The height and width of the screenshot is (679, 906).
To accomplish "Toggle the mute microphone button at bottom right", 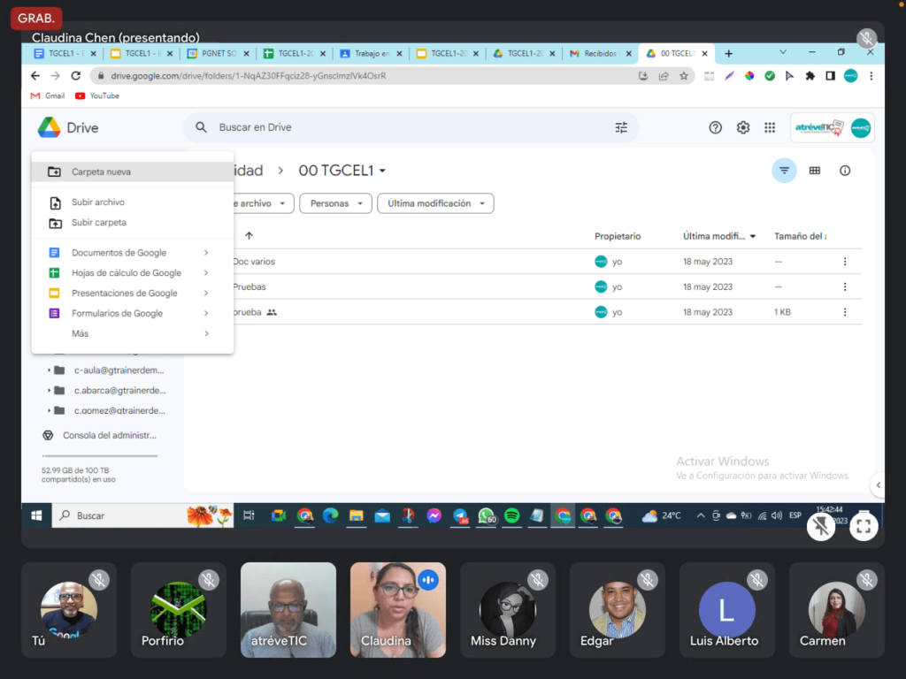I will (821, 526).
